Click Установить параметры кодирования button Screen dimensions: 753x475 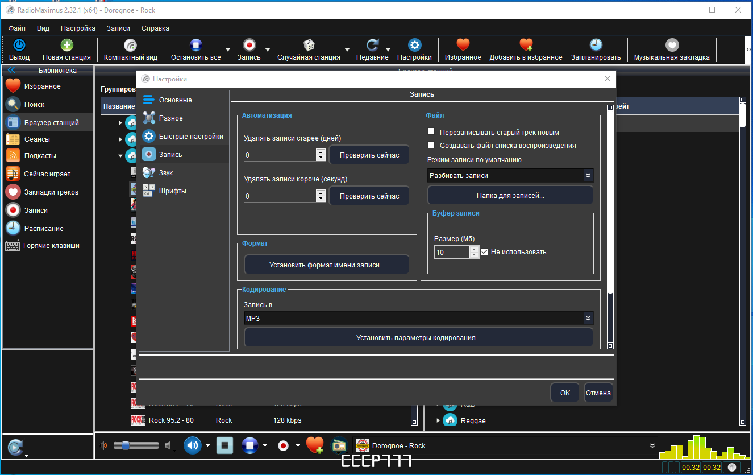coord(419,337)
